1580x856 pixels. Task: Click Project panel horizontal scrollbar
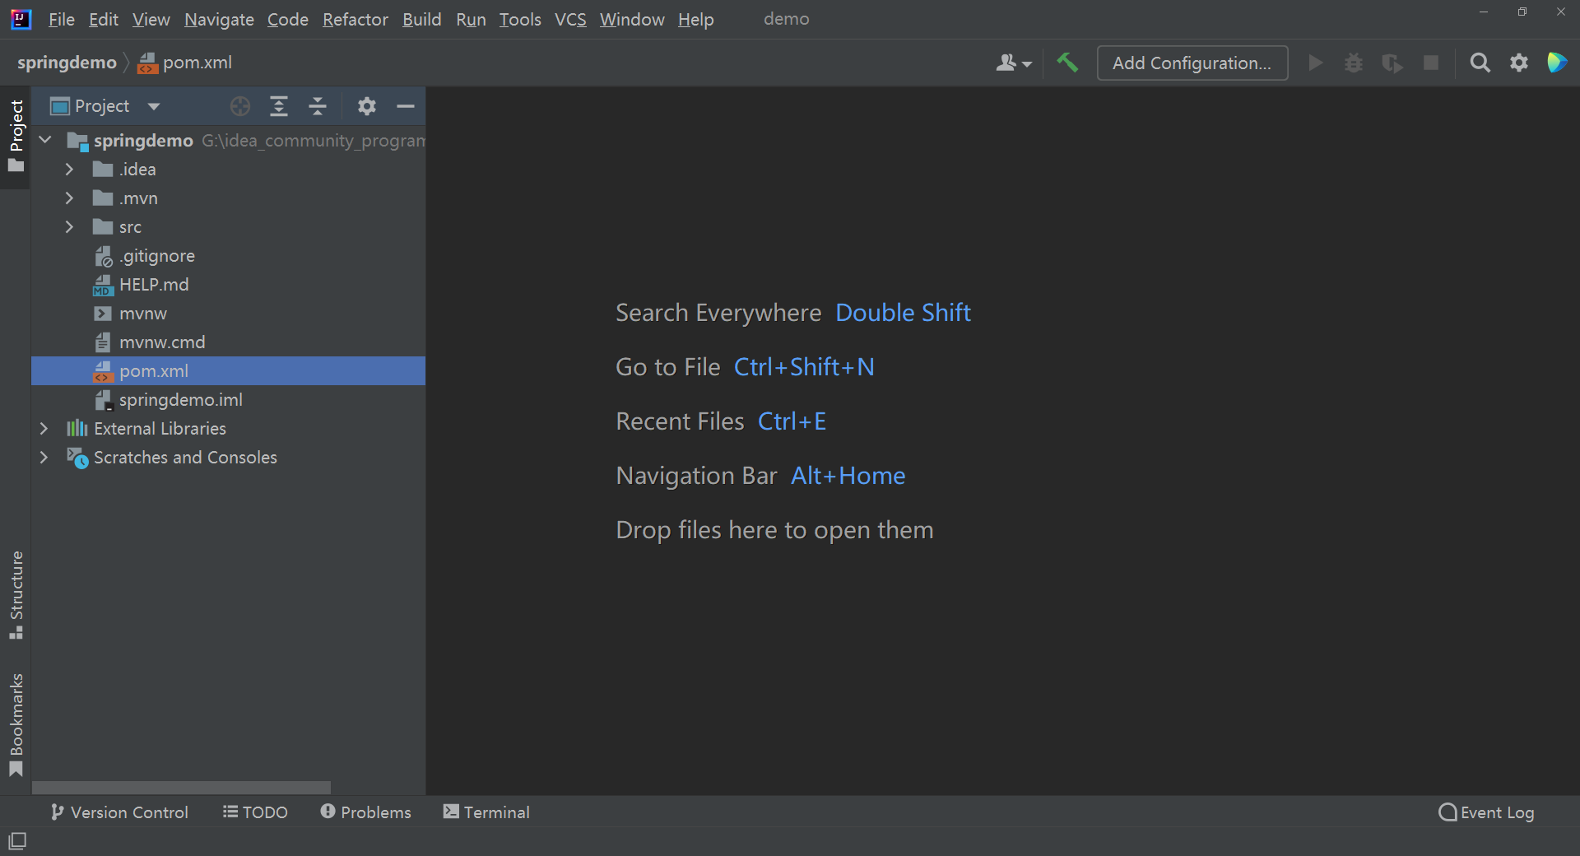[181, 788]
